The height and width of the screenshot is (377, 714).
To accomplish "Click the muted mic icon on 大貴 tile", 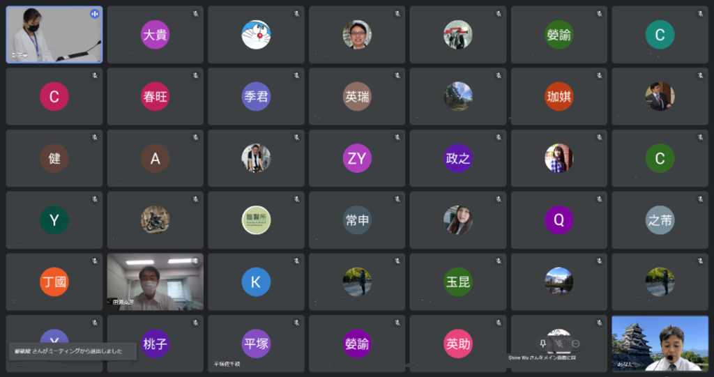I will click(x=196, y=14).
